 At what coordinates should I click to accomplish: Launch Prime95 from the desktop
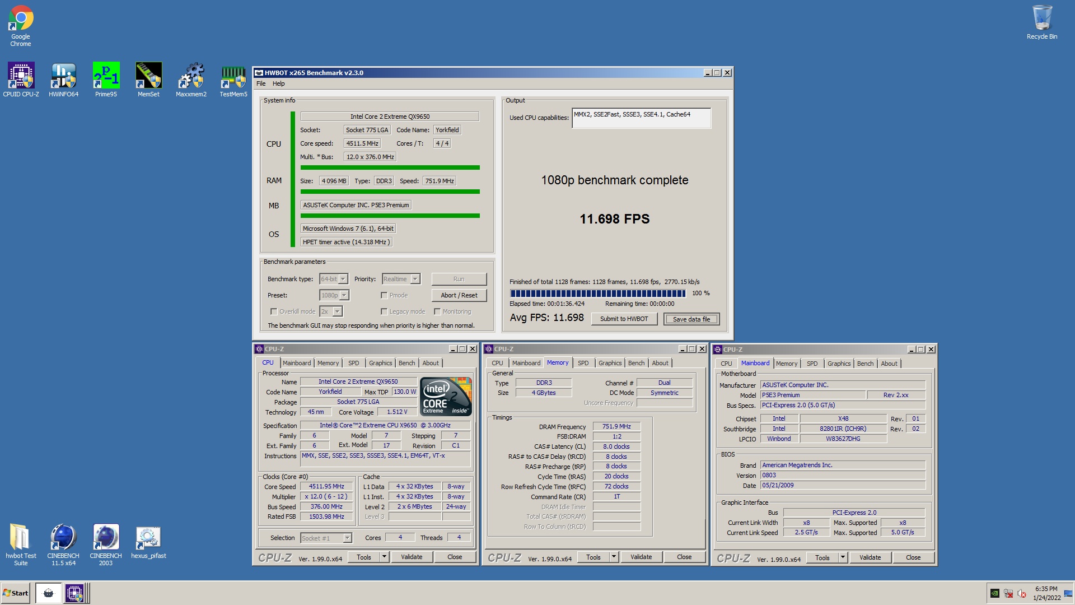pos(106,80)
